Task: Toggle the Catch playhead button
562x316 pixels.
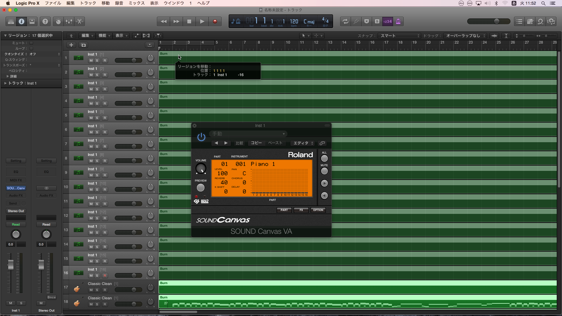Action: (x=158, y=36)
